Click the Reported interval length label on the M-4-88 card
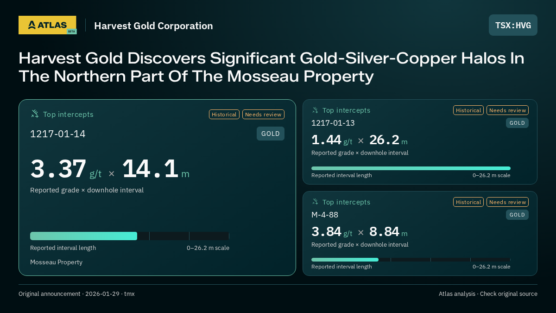This screenshot has height=313, width=556. tap(341, 267)
